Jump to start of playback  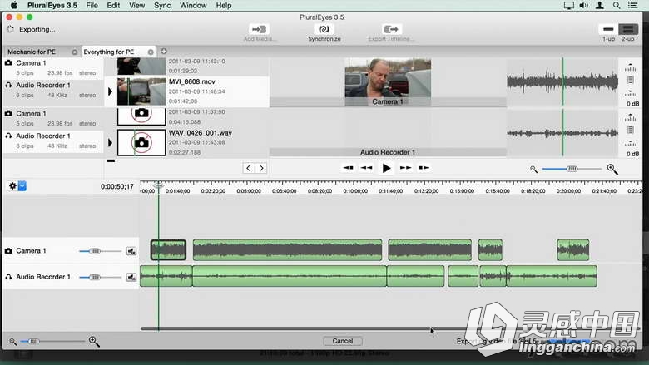(348, 168)
